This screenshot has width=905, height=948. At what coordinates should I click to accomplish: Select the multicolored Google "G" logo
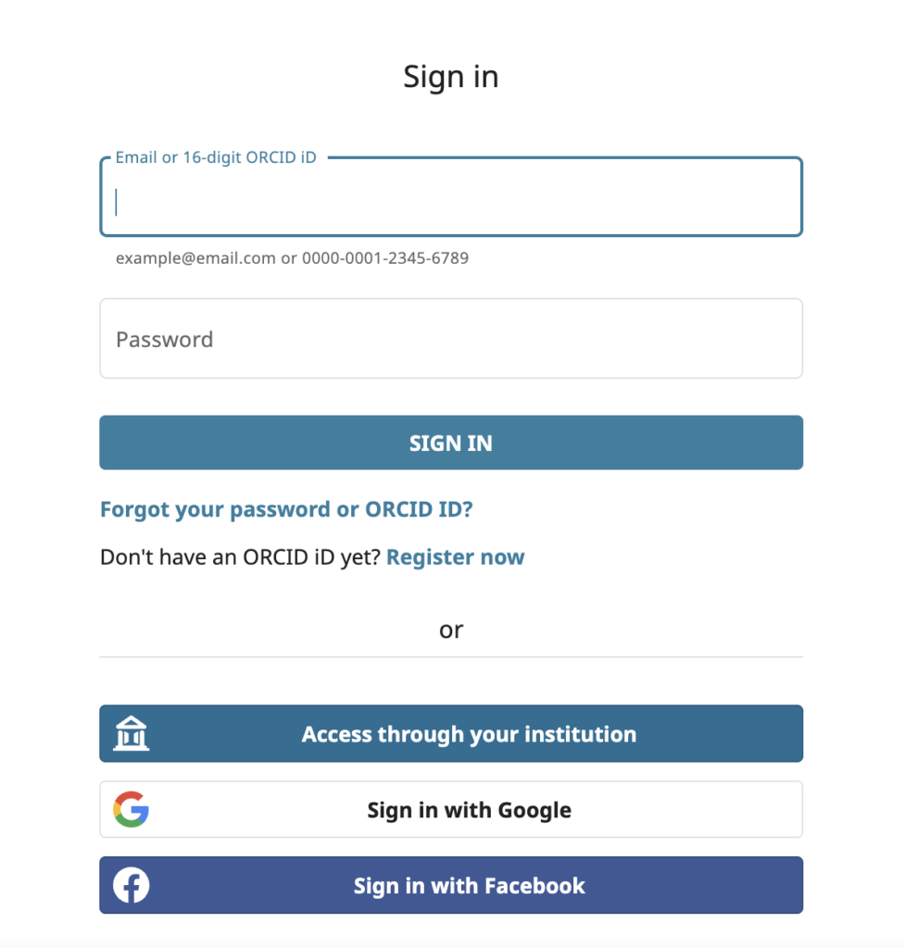132,809
